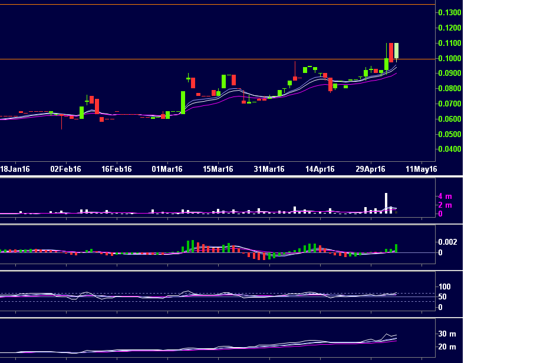Click the 11May16 date label

421,169
